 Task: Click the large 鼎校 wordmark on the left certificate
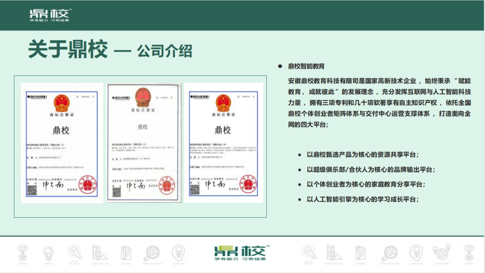(61, 130)
